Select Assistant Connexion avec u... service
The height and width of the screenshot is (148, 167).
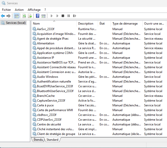click(x=56, y=72)
